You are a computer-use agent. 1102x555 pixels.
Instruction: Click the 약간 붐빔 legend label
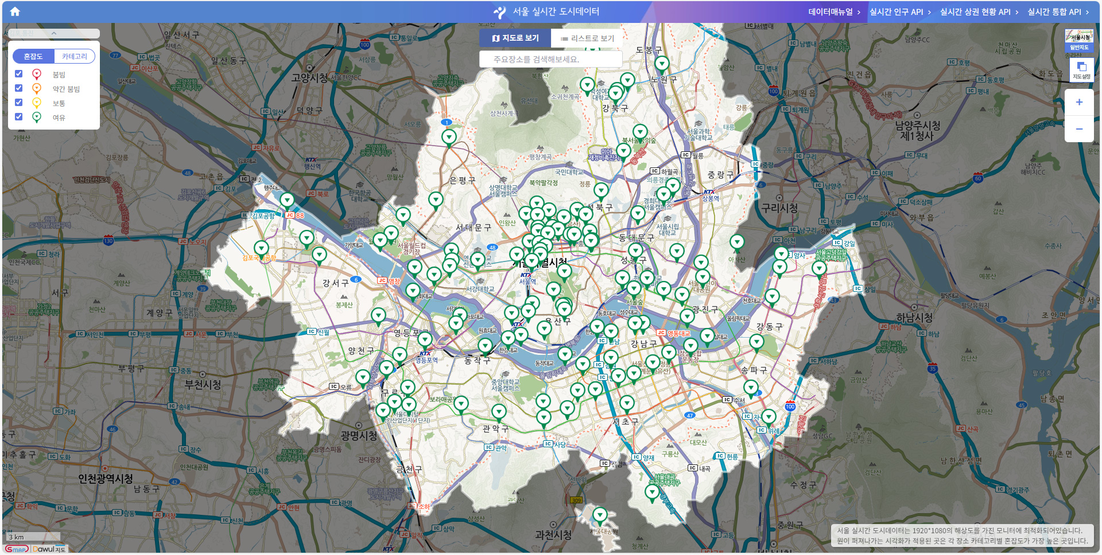66,89
